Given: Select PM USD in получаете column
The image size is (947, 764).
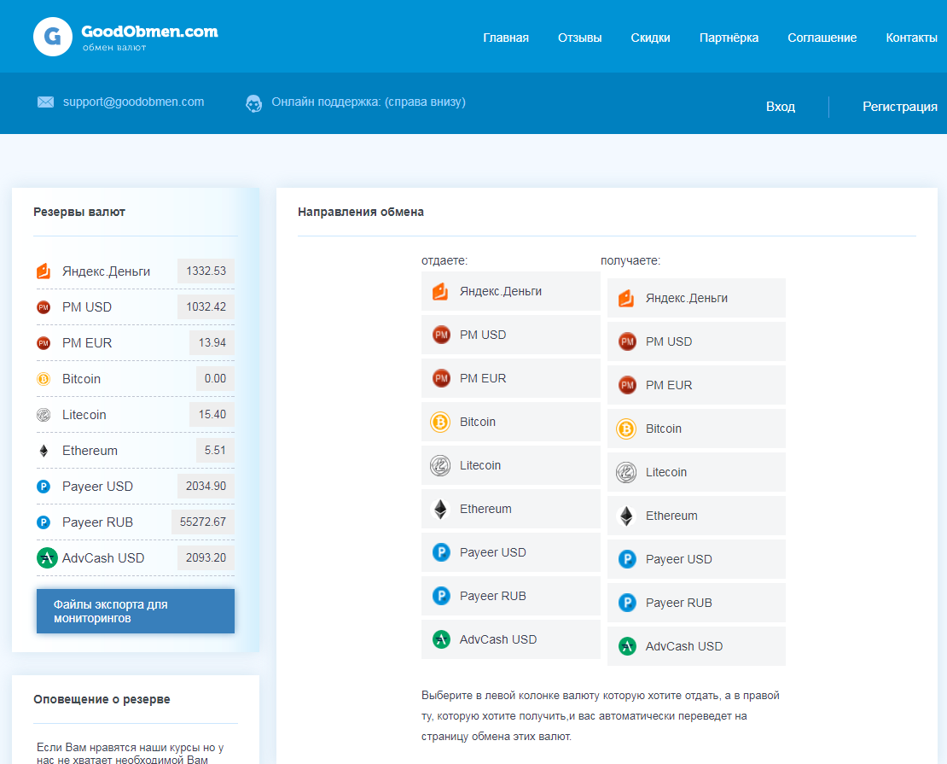Looking at the screenshot, I should 696,341.
